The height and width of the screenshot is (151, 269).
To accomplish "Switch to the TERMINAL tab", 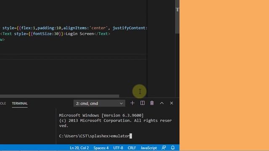I will pyautogui.click(x=20, y=104).
